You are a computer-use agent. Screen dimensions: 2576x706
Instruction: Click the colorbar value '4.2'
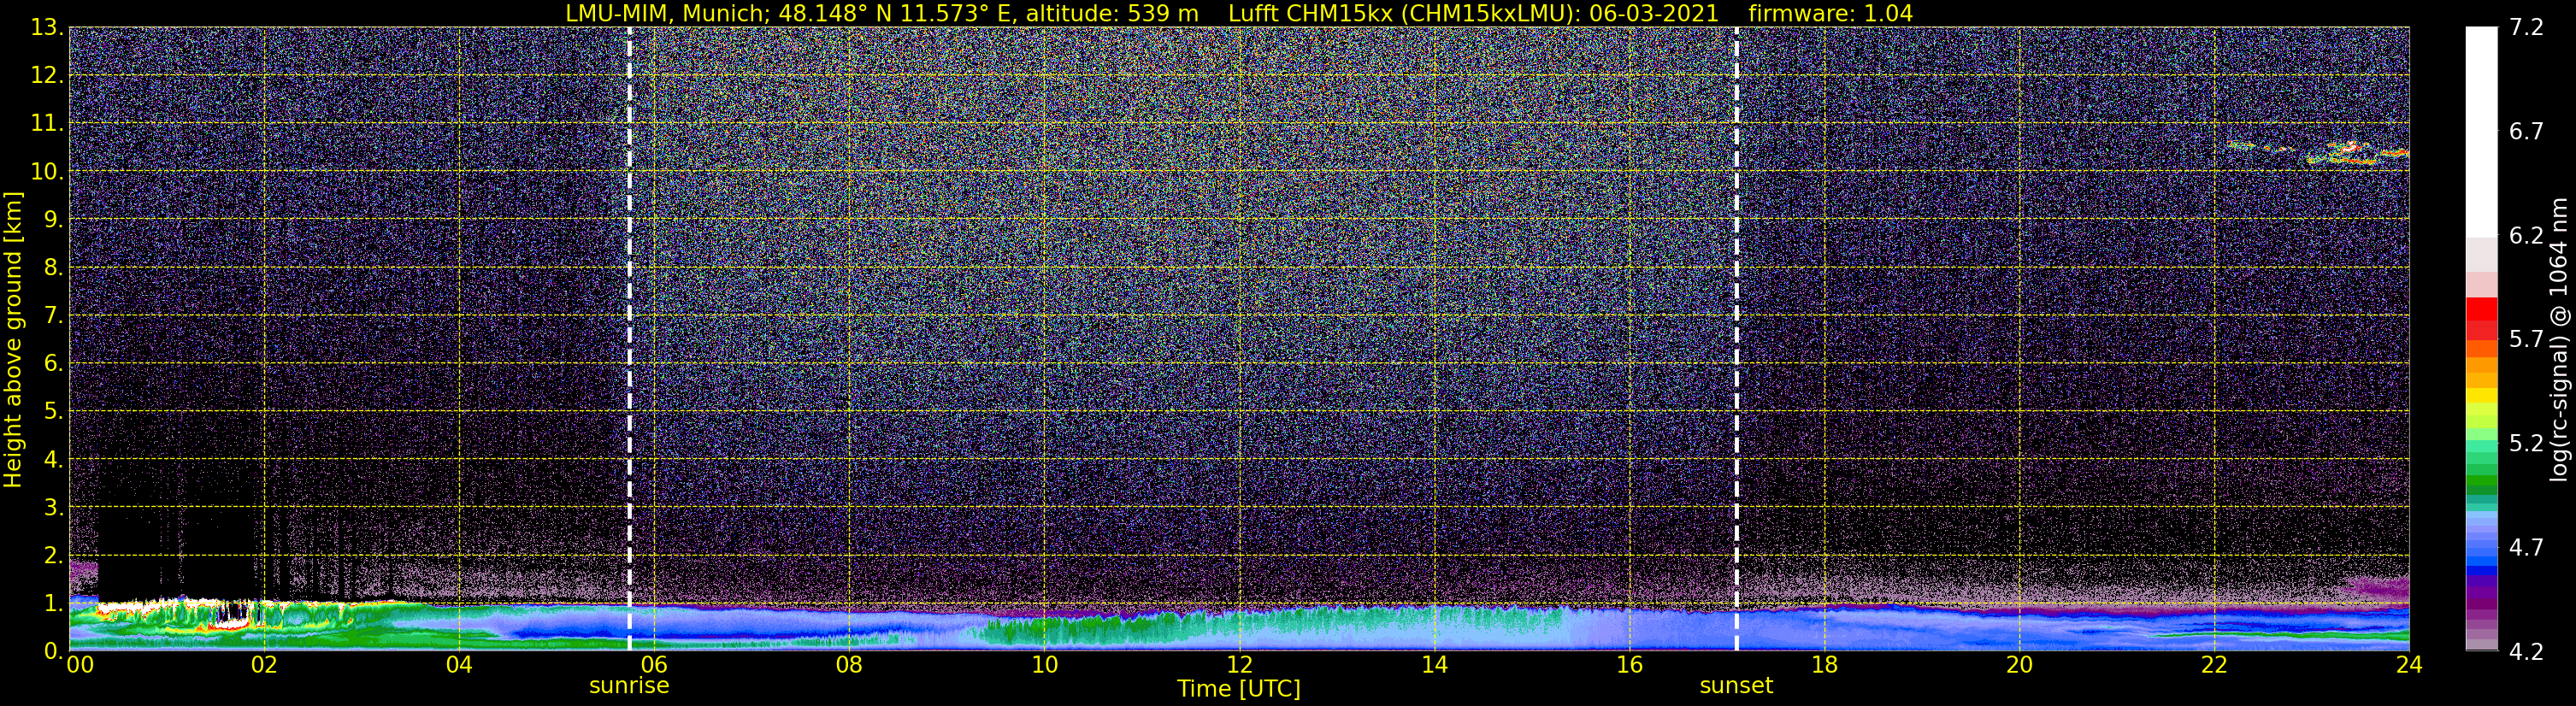[x=2526, y=652]
